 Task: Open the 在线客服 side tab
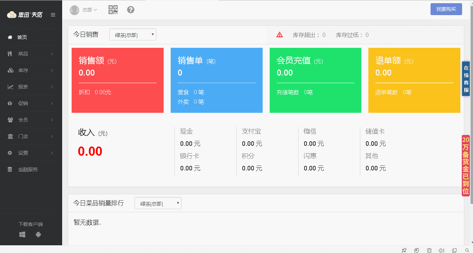coord(466,79)
